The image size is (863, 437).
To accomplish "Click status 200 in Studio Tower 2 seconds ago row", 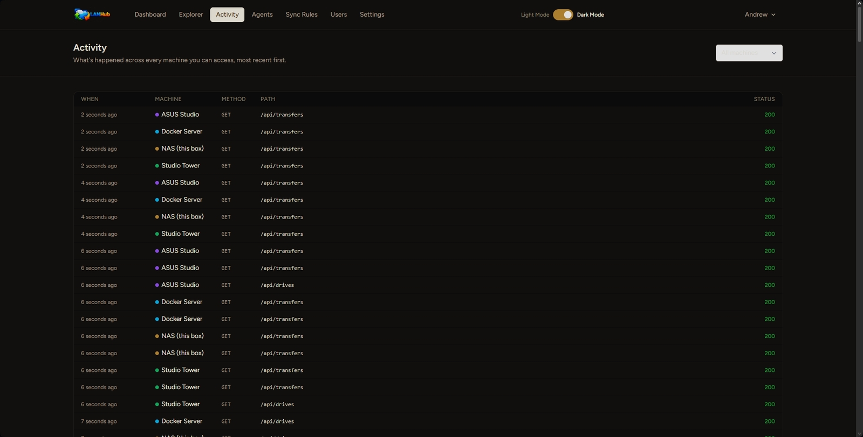I will point(770,166).
